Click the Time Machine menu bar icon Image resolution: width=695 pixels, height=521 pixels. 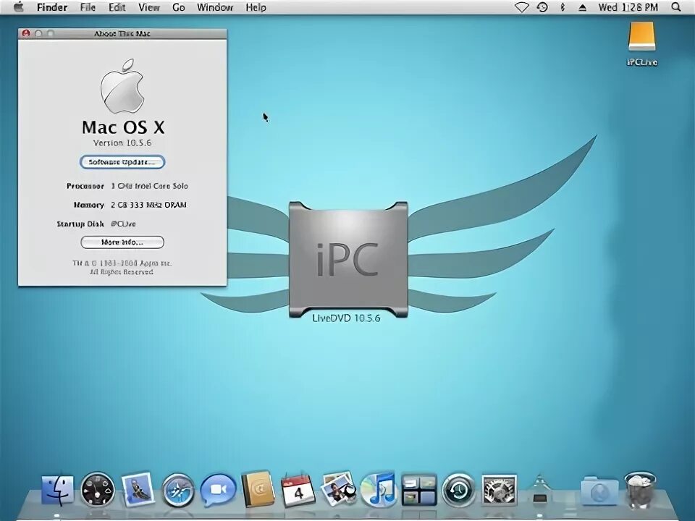542,7
